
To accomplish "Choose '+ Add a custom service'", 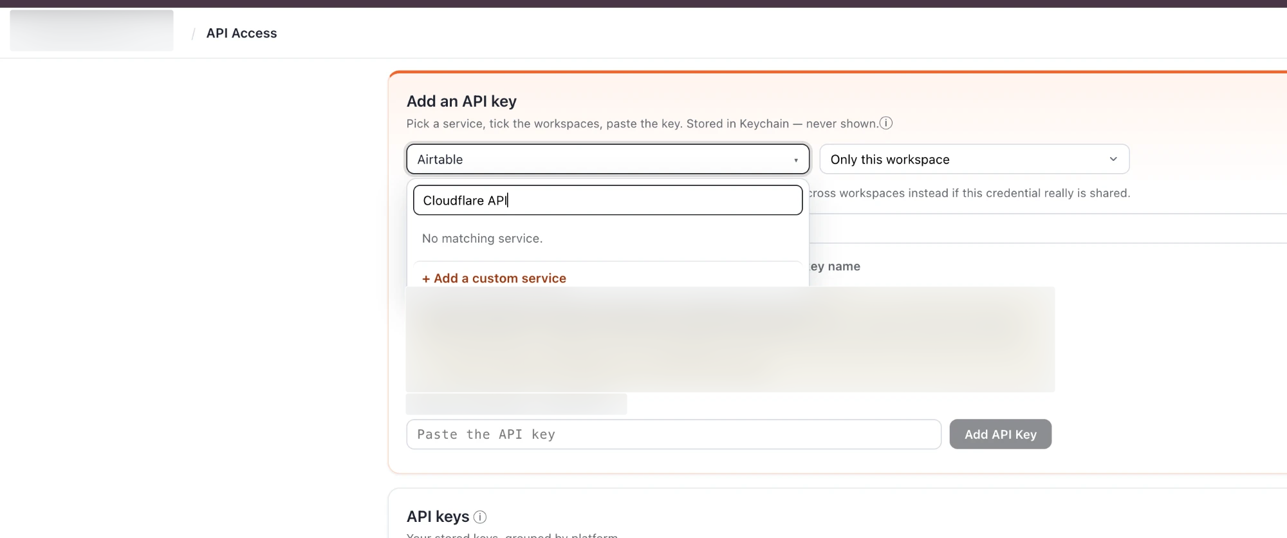I will 494,278.
